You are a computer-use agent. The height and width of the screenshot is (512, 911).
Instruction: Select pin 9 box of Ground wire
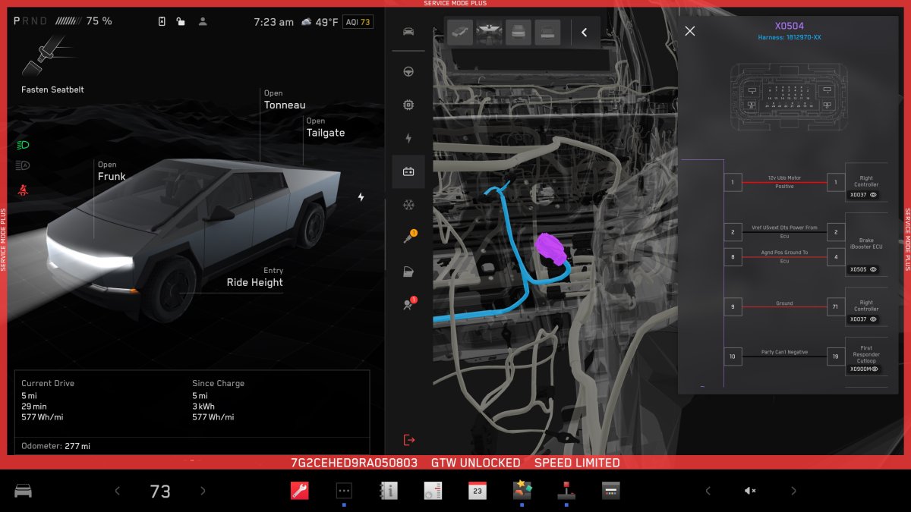pyautogui.click(x=733, y=307)
